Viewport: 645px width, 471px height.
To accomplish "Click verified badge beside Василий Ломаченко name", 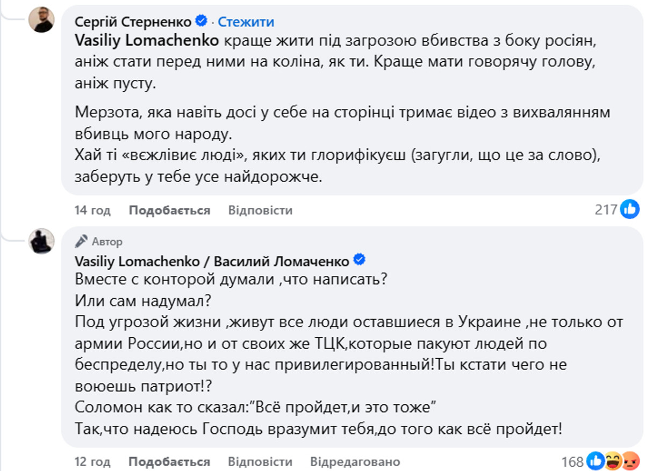I will 359,260.
